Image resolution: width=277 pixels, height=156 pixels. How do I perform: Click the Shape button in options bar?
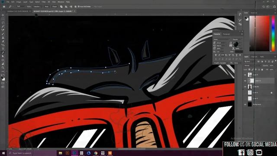(x=55, y=6)
